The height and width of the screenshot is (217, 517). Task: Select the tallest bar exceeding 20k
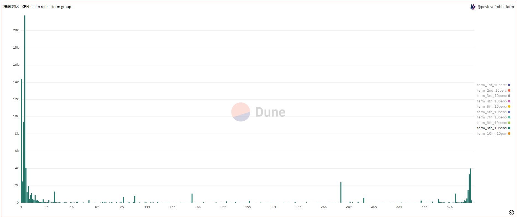pos(25,109)
